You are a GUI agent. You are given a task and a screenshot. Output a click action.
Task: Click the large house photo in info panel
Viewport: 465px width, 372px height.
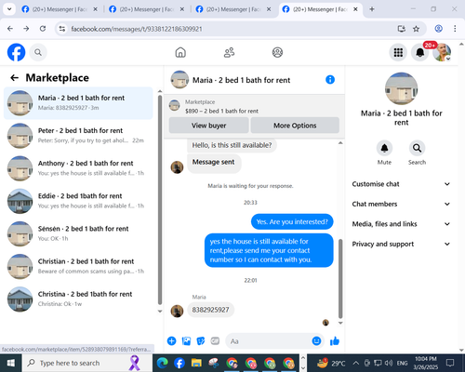click(401, 88)
